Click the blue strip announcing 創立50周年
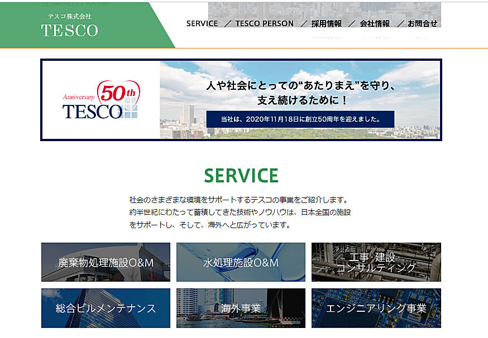The height and width of the screenshot is (338, 488). (300, 119)
